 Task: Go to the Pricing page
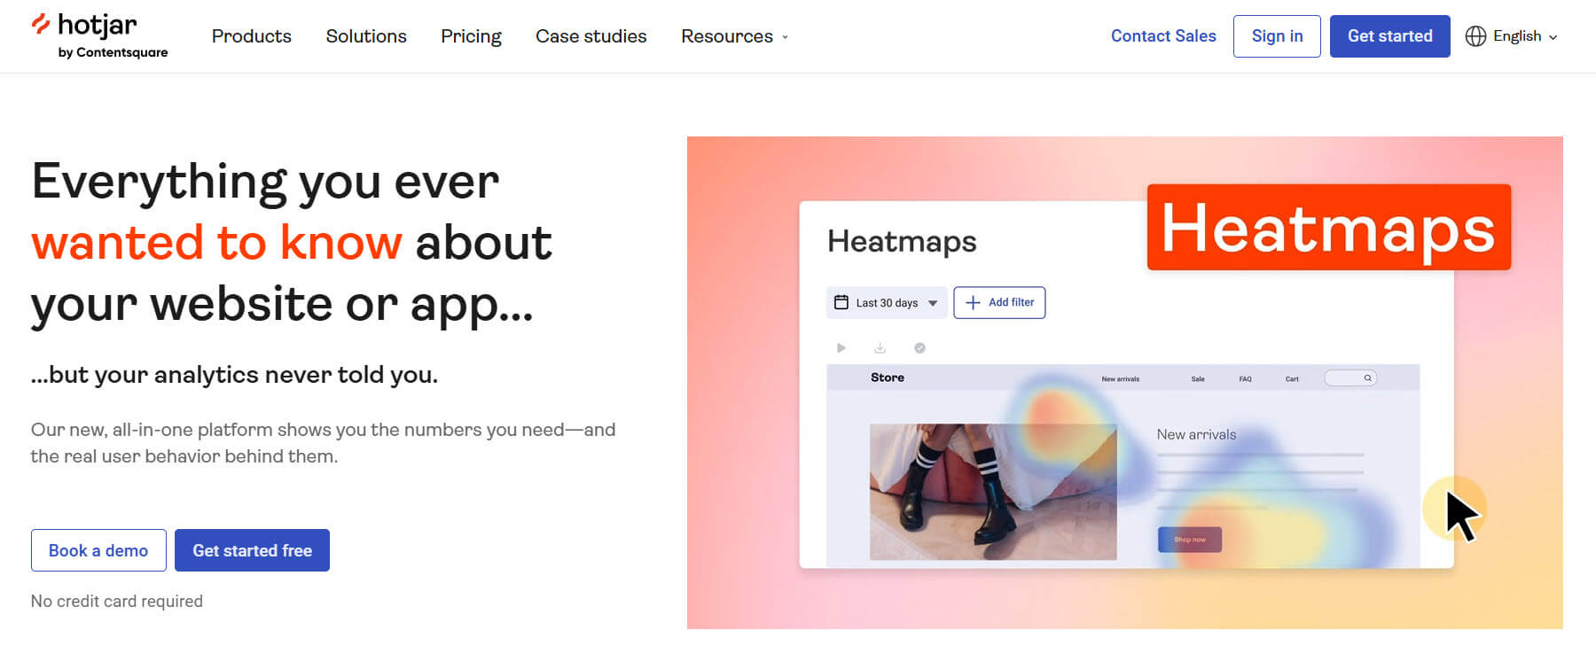coord(471,36)
